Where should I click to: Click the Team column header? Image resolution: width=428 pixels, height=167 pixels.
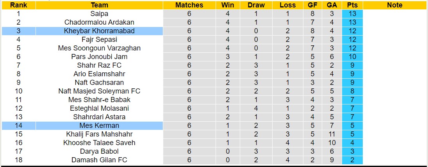(x=99, y=5)
